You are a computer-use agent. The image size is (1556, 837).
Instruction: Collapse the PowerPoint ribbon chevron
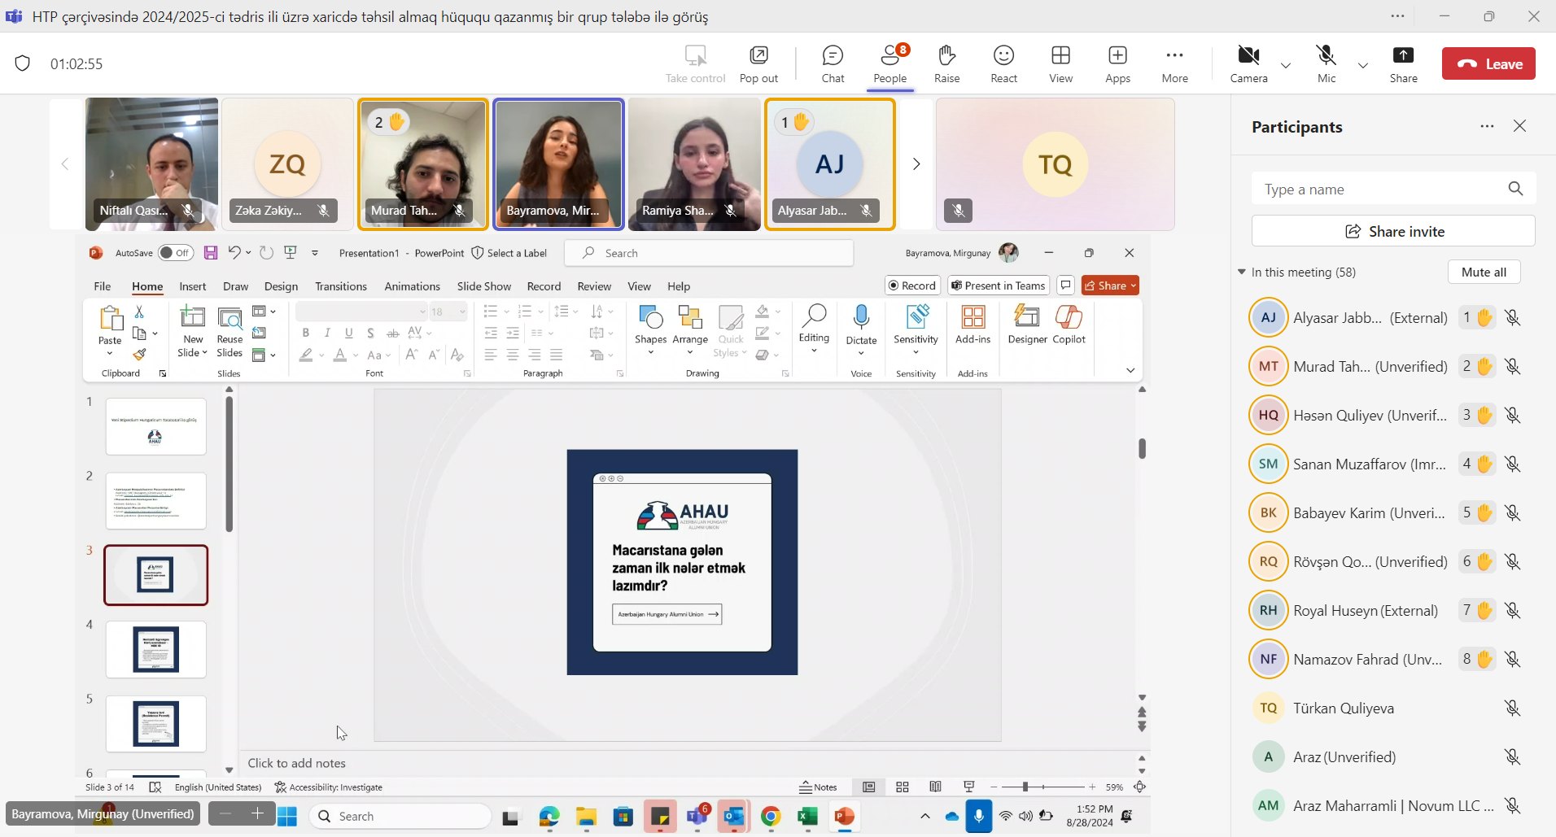(1130, 370)
